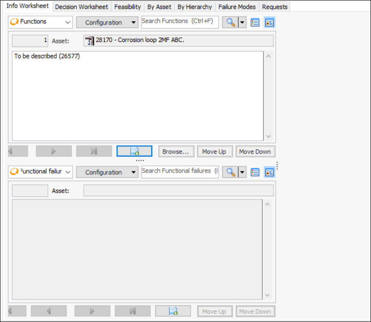
Task: Click the Functional failures description area
Action: tap(137, 250)
